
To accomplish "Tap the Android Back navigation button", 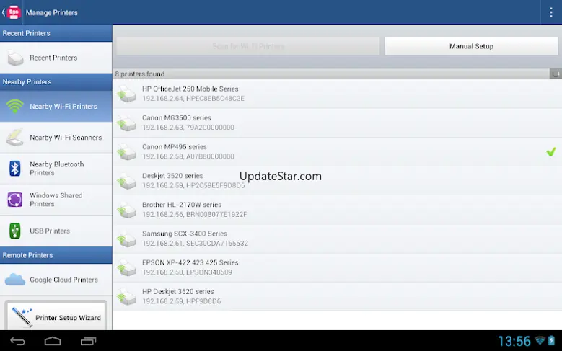I will point(17,341).
